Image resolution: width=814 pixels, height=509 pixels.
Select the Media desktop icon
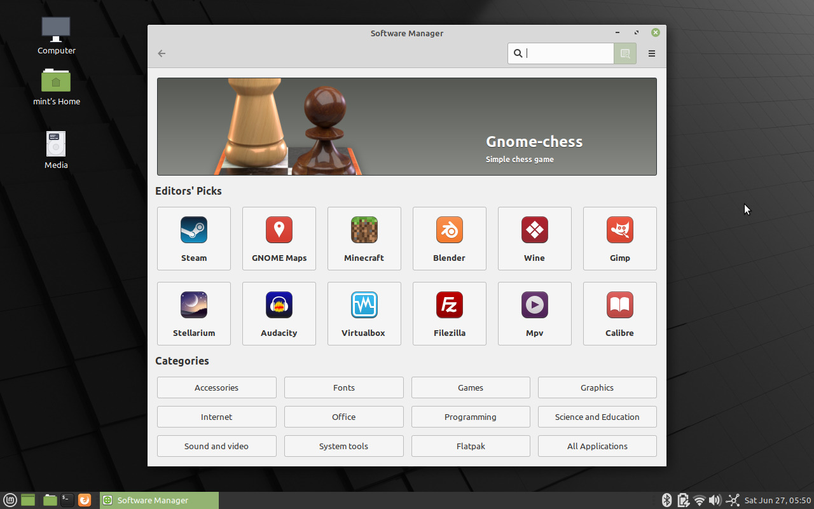pos(56,150)
